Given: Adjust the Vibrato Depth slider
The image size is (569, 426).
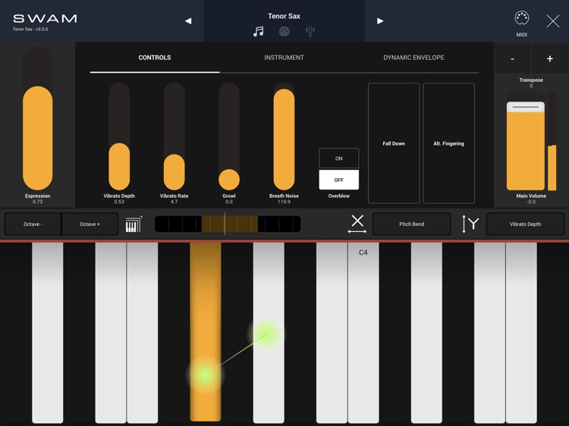Looking at the screenshot, I should tap(119, 136).
